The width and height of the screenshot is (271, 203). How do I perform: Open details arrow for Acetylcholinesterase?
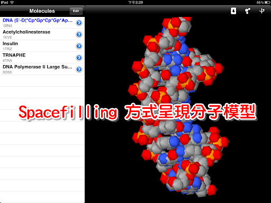coord(79,34)
